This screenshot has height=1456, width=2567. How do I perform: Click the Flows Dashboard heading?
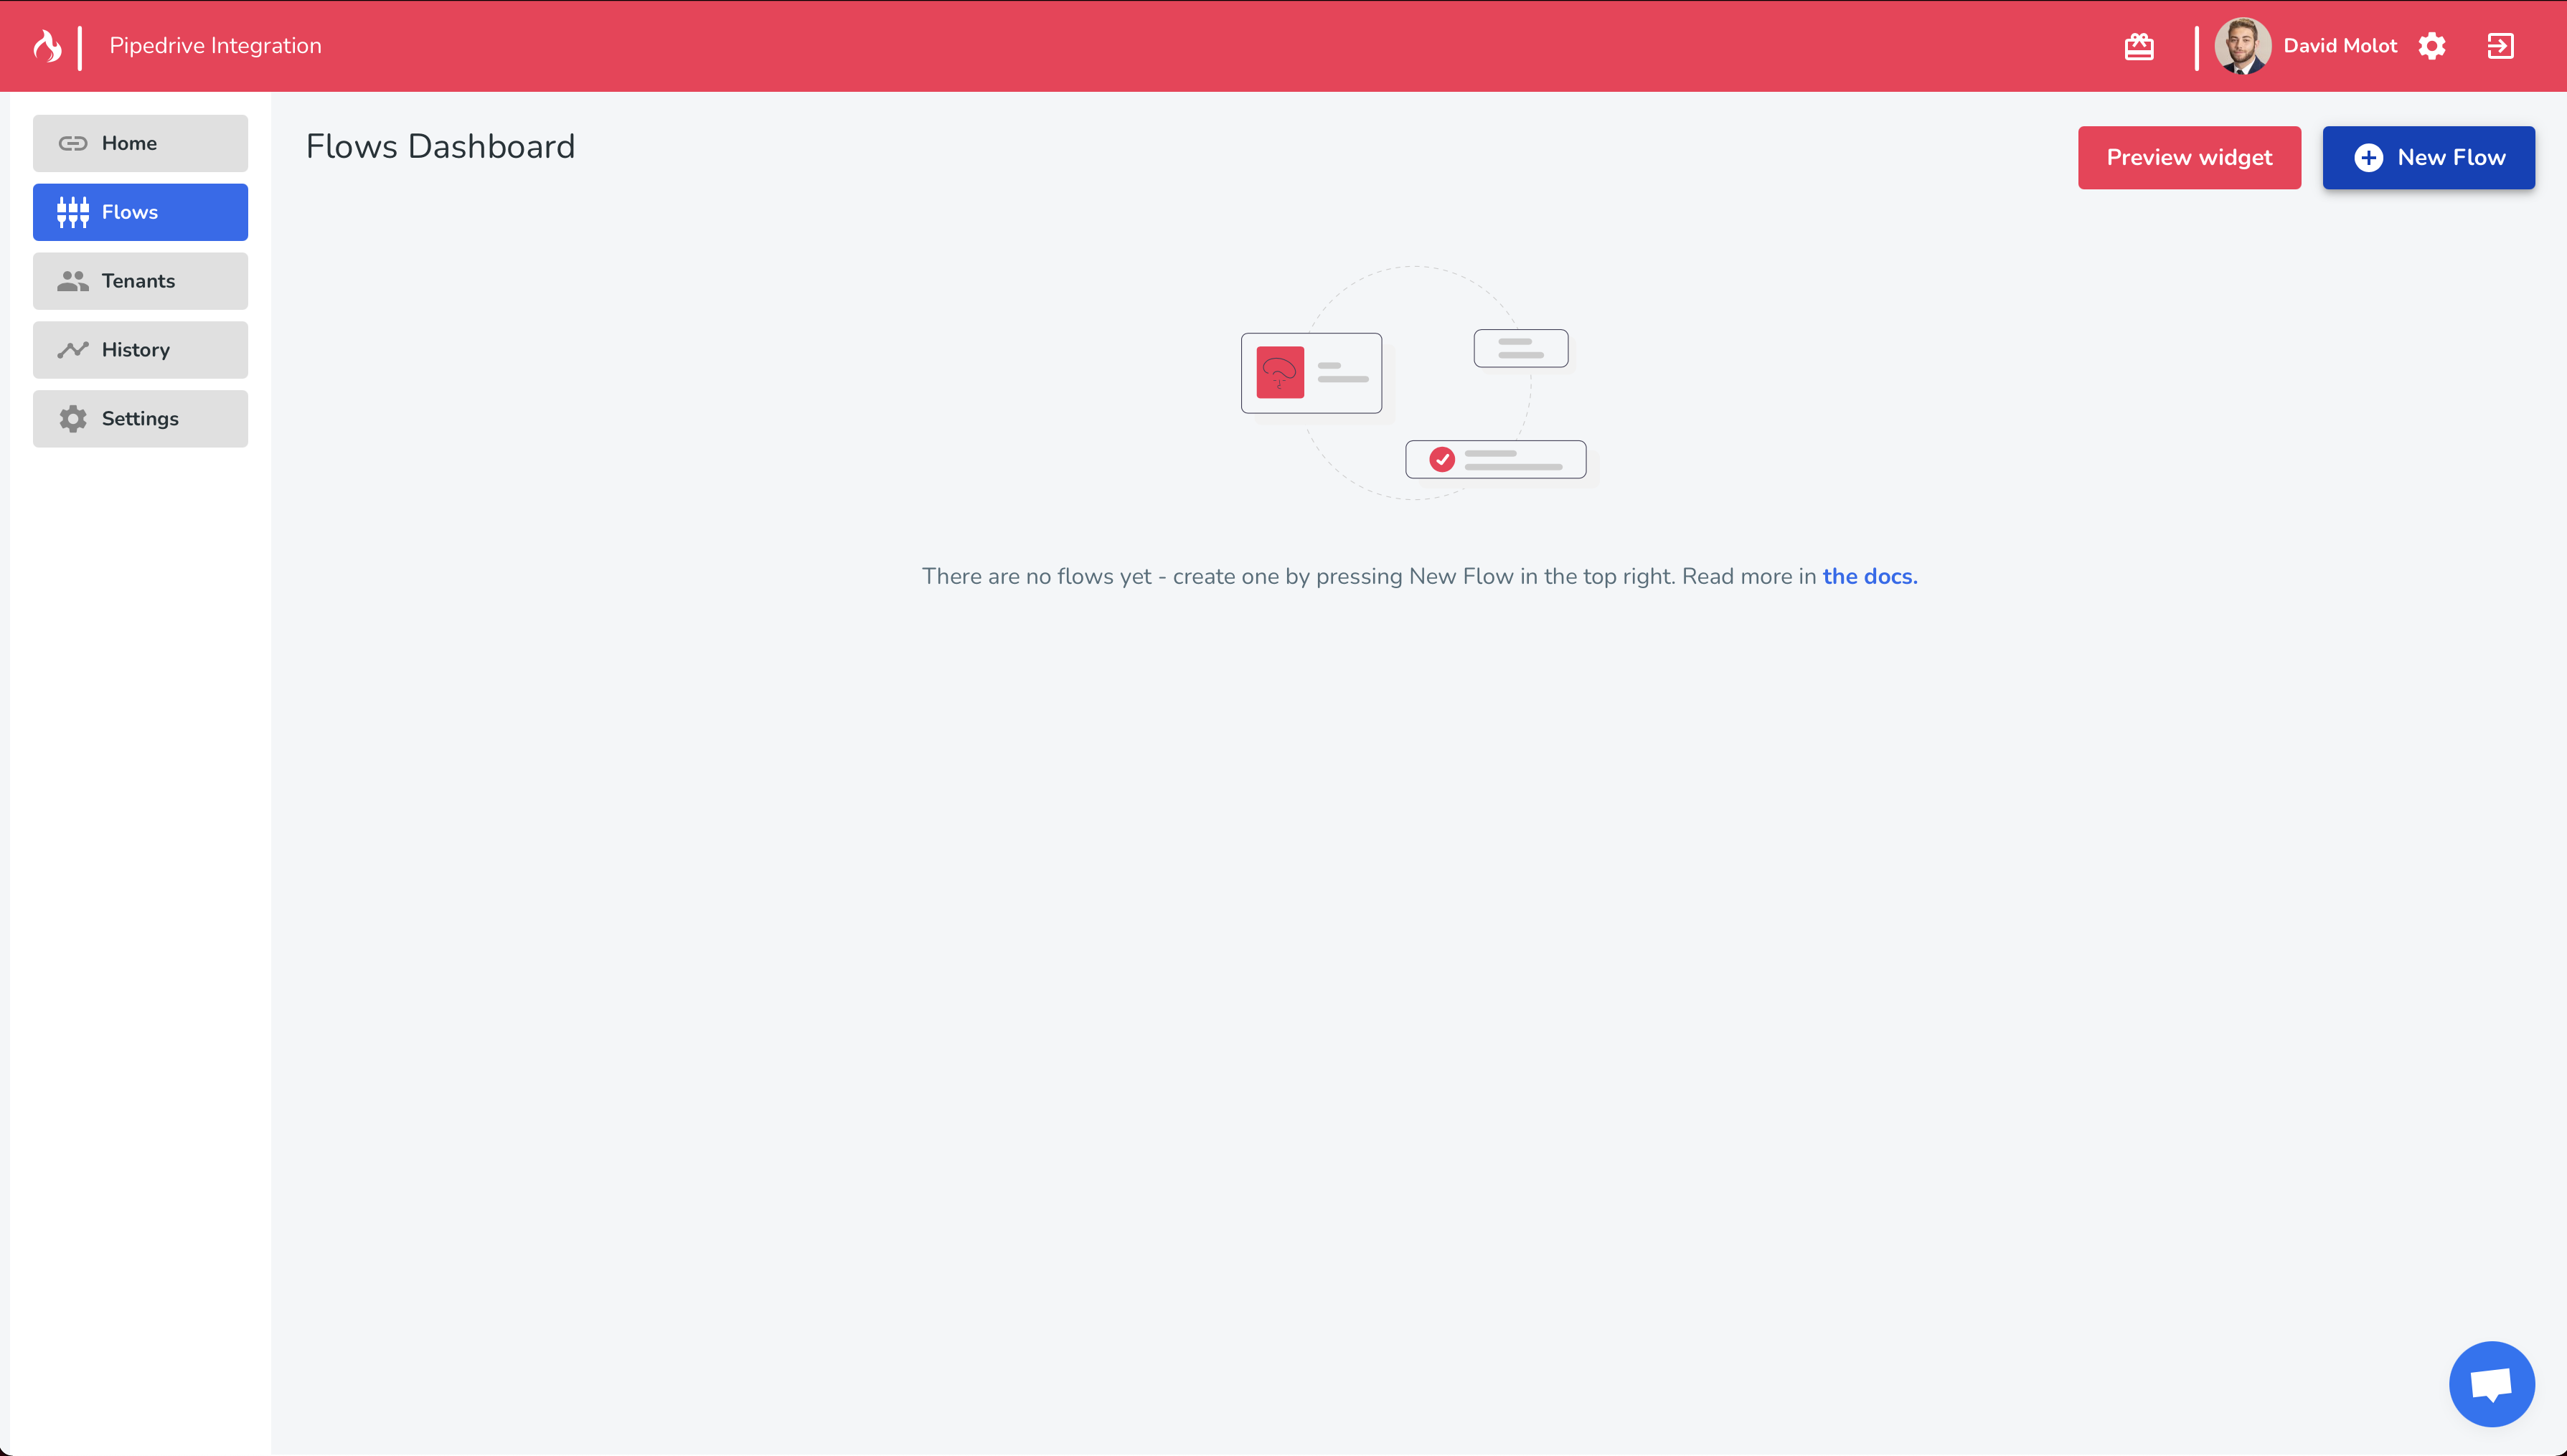click(440, 147)
